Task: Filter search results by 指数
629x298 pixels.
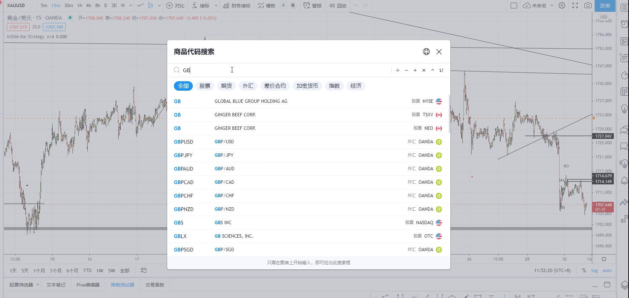Action: (x=334, y=86)
